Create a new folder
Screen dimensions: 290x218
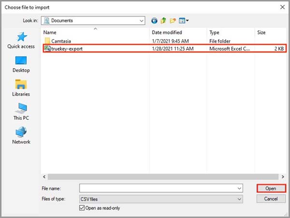pyautogui.click(x=173, y=21)
